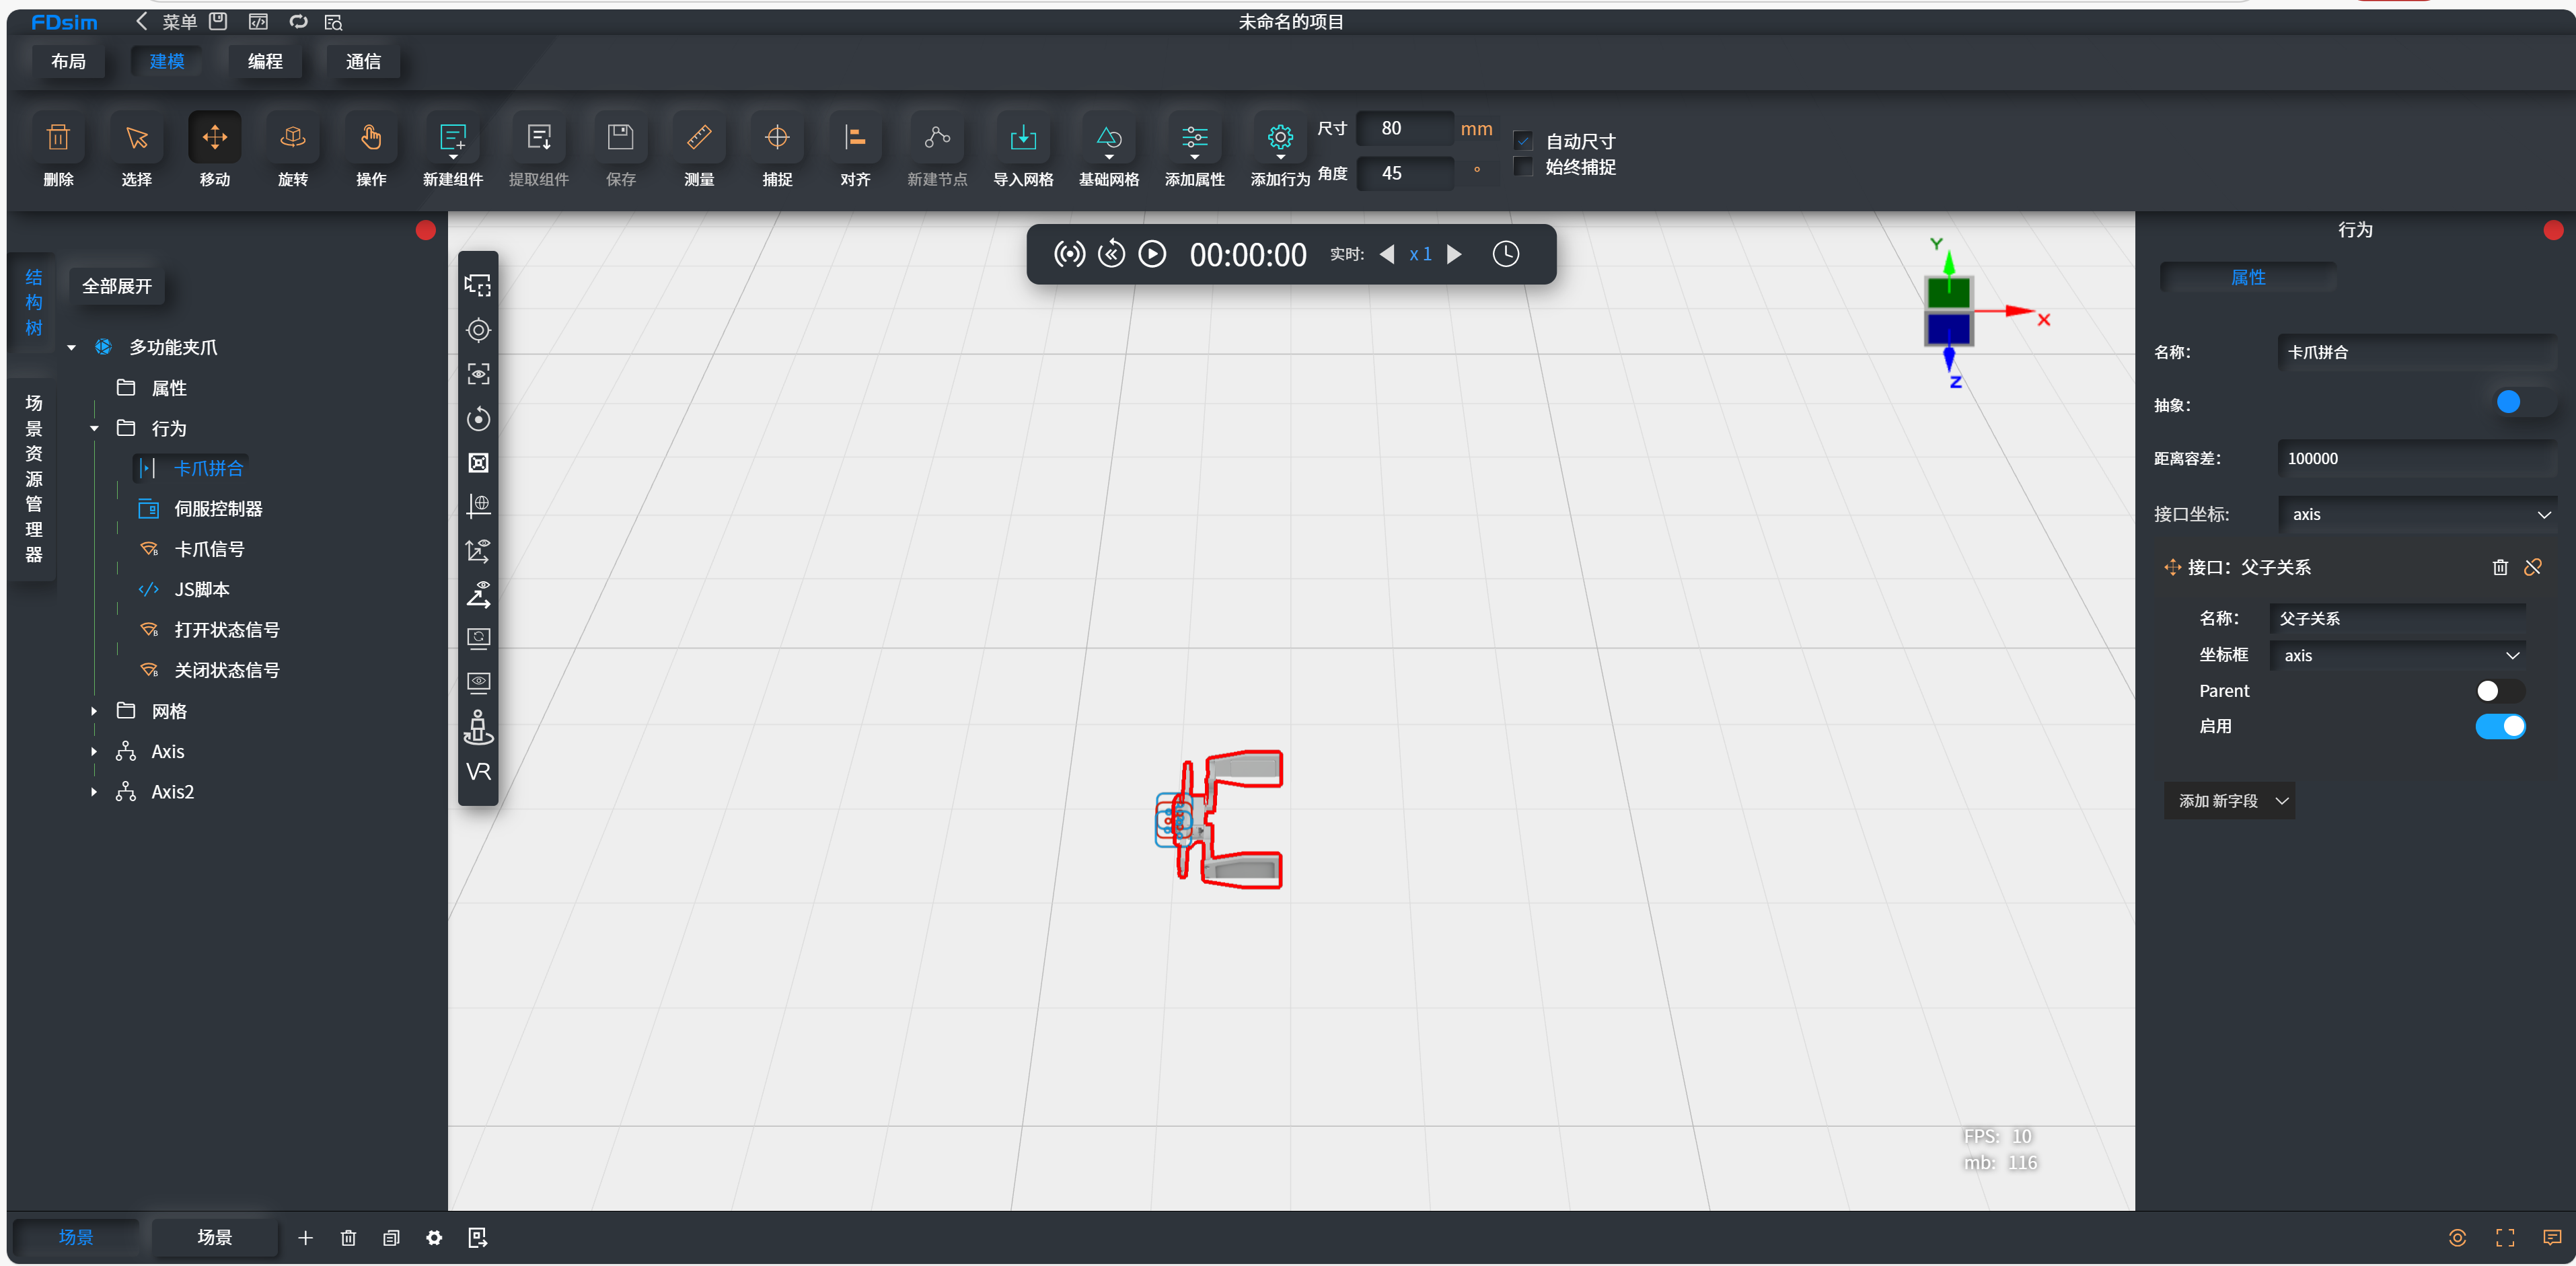Viewport: 2576px width, 1266px height.
Task: Select the 旋转 rotate tool
Action: (x=292, y=138)
